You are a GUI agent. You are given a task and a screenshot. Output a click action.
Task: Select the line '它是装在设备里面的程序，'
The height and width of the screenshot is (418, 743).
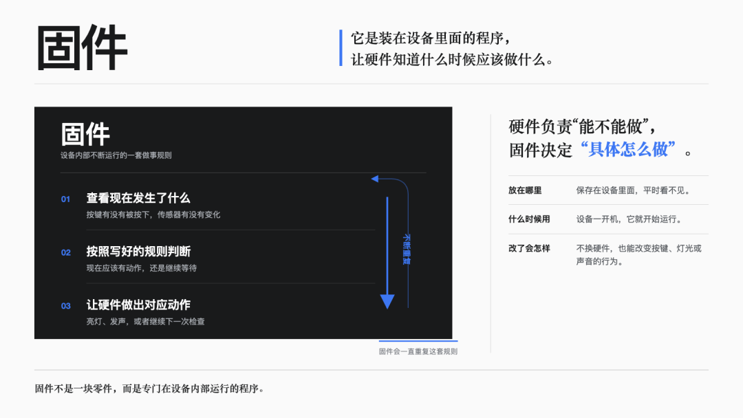click(x=431, y=38)
